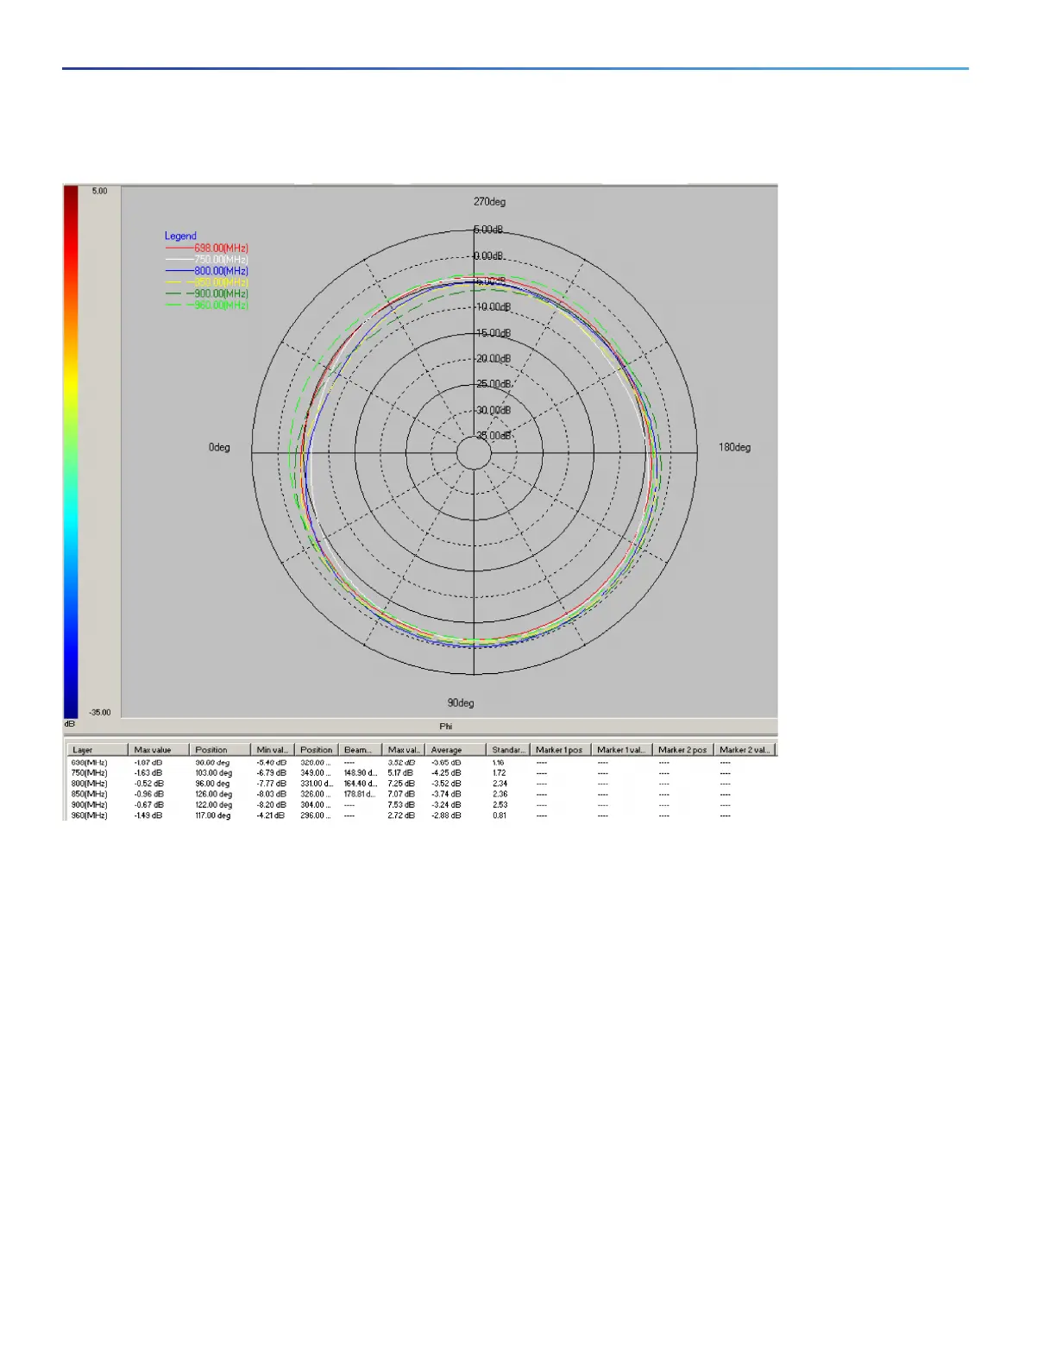Click the polar plot center circle

474,452
